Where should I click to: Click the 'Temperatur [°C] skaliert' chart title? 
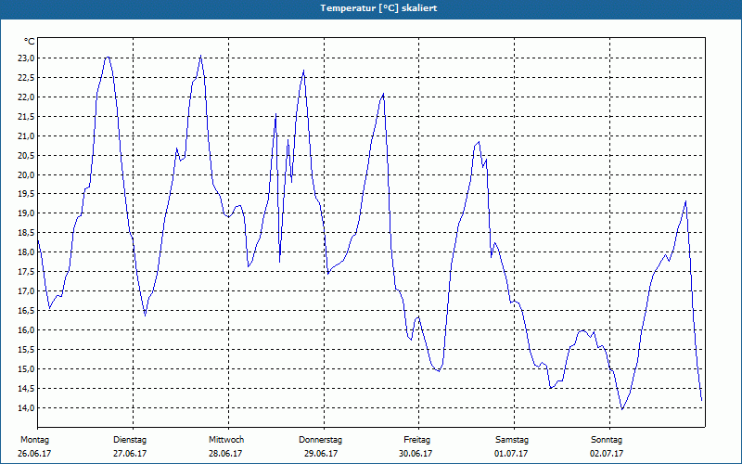click(x=378, y=8)
